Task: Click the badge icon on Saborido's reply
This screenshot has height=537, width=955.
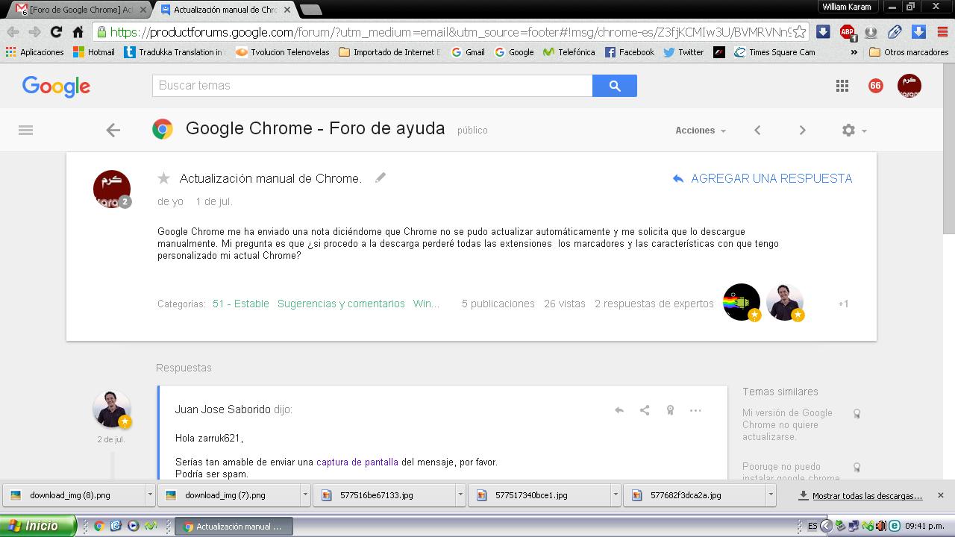Action: 670,410
